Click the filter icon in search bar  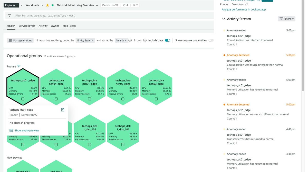tap(9, 16)
